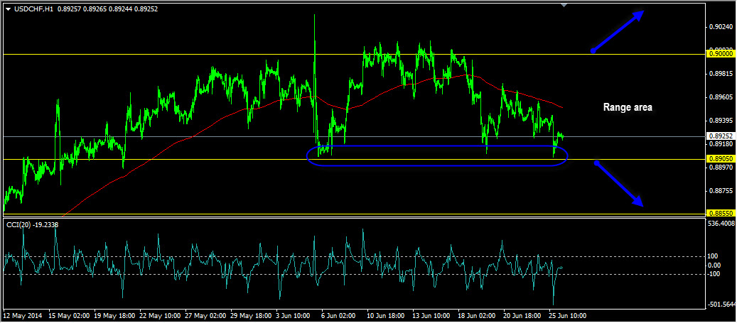Click the grey chart shift marker at top
Viewport: 737px width, 323px height.
(564, 5)
